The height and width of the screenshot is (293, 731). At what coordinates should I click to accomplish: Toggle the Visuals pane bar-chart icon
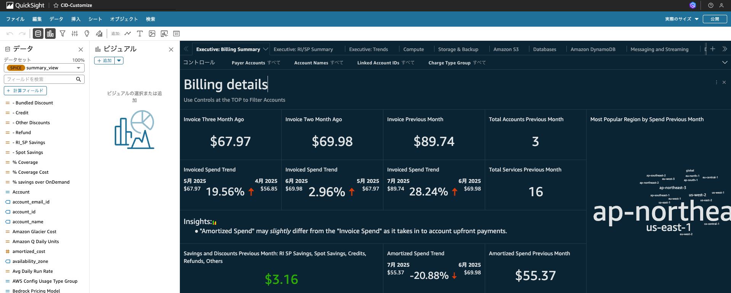(50, 34)
